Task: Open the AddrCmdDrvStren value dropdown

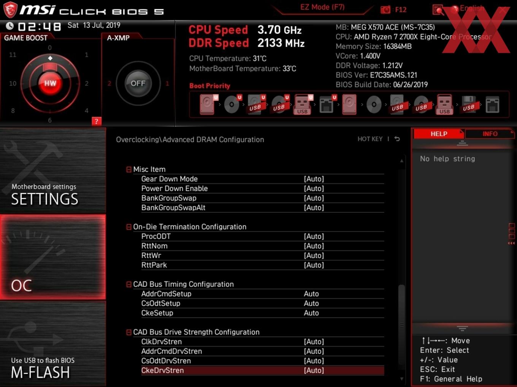Action: [x=314, y=351]
